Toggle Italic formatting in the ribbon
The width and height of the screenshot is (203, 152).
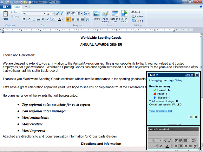(x=29, y=19)
